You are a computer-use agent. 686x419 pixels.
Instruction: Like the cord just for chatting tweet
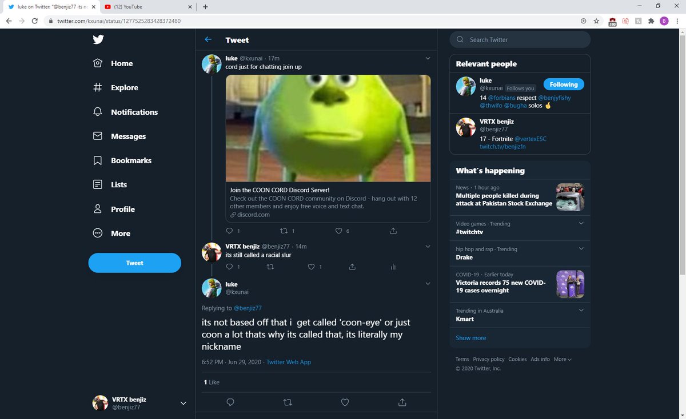338,231
